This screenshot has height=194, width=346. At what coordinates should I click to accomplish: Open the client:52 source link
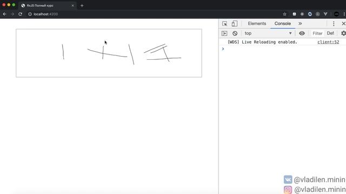click(x=328, y=42)
